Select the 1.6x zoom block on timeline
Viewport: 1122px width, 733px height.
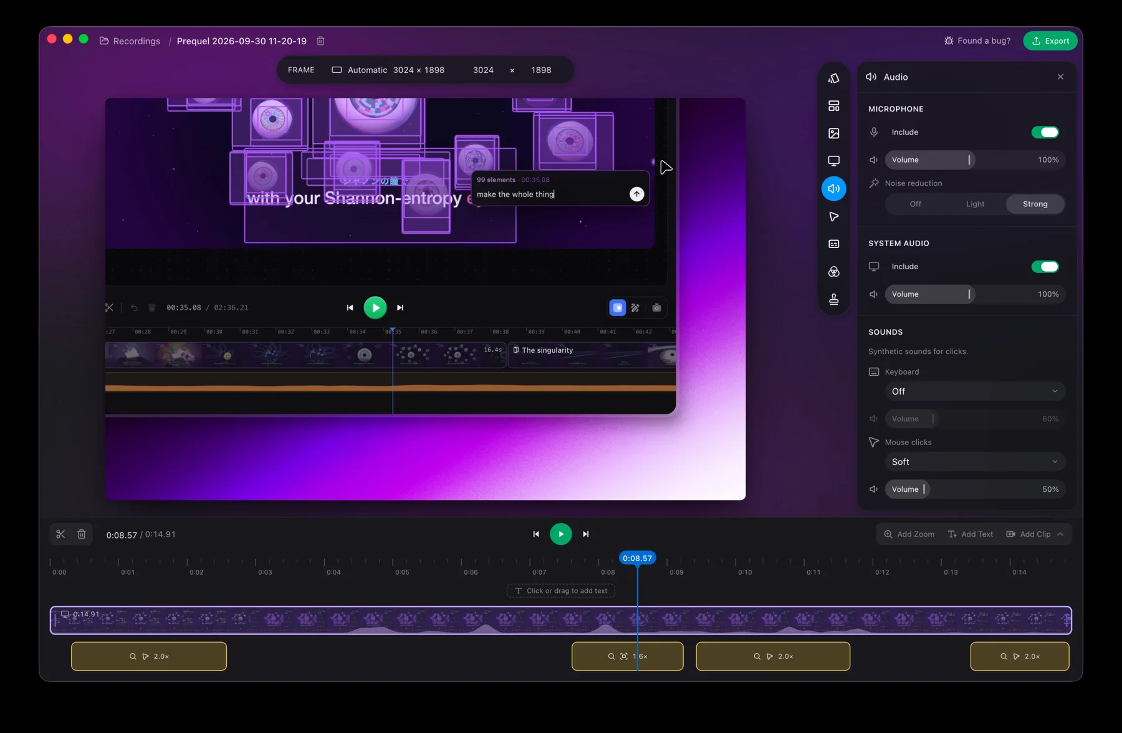(x=628, y=656)
